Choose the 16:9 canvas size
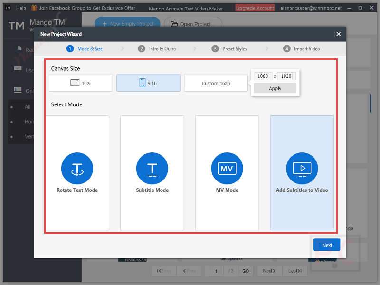380x285 pixels. click(x=81, y=83)
